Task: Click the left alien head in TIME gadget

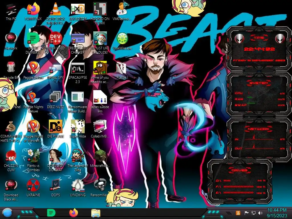Action: point(239,38)
